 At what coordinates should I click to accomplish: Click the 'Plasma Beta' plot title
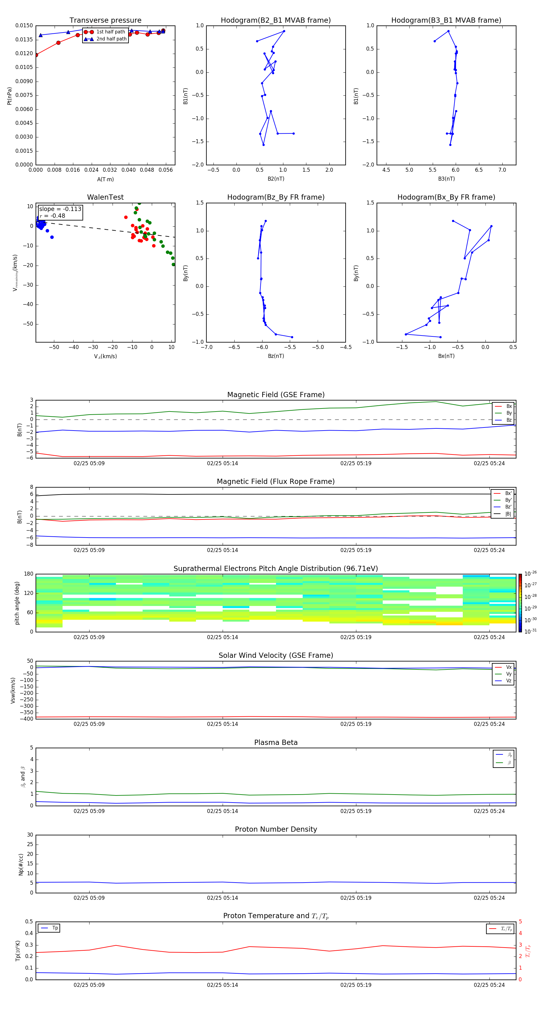coord(276,743)
